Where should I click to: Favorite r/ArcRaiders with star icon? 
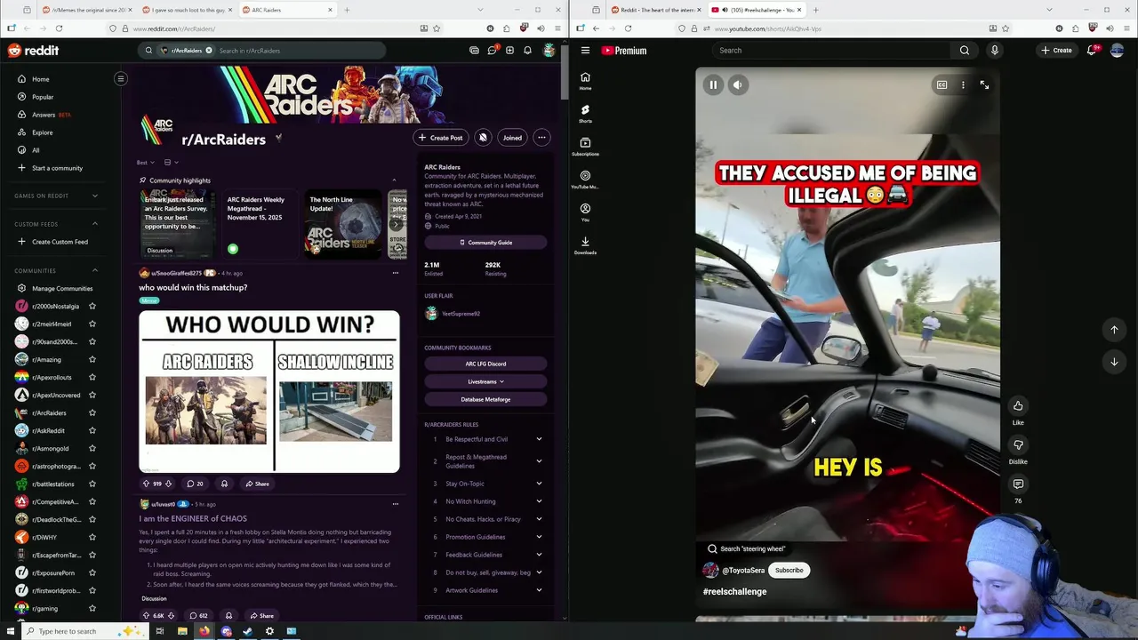click(92, 412)
